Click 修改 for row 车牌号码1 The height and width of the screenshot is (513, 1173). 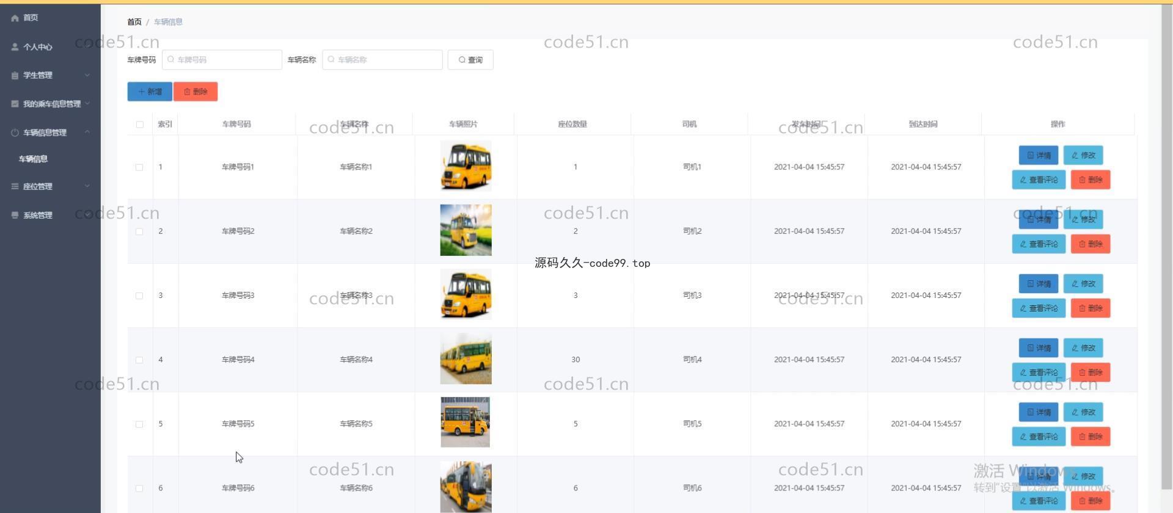coord(1083,155)
